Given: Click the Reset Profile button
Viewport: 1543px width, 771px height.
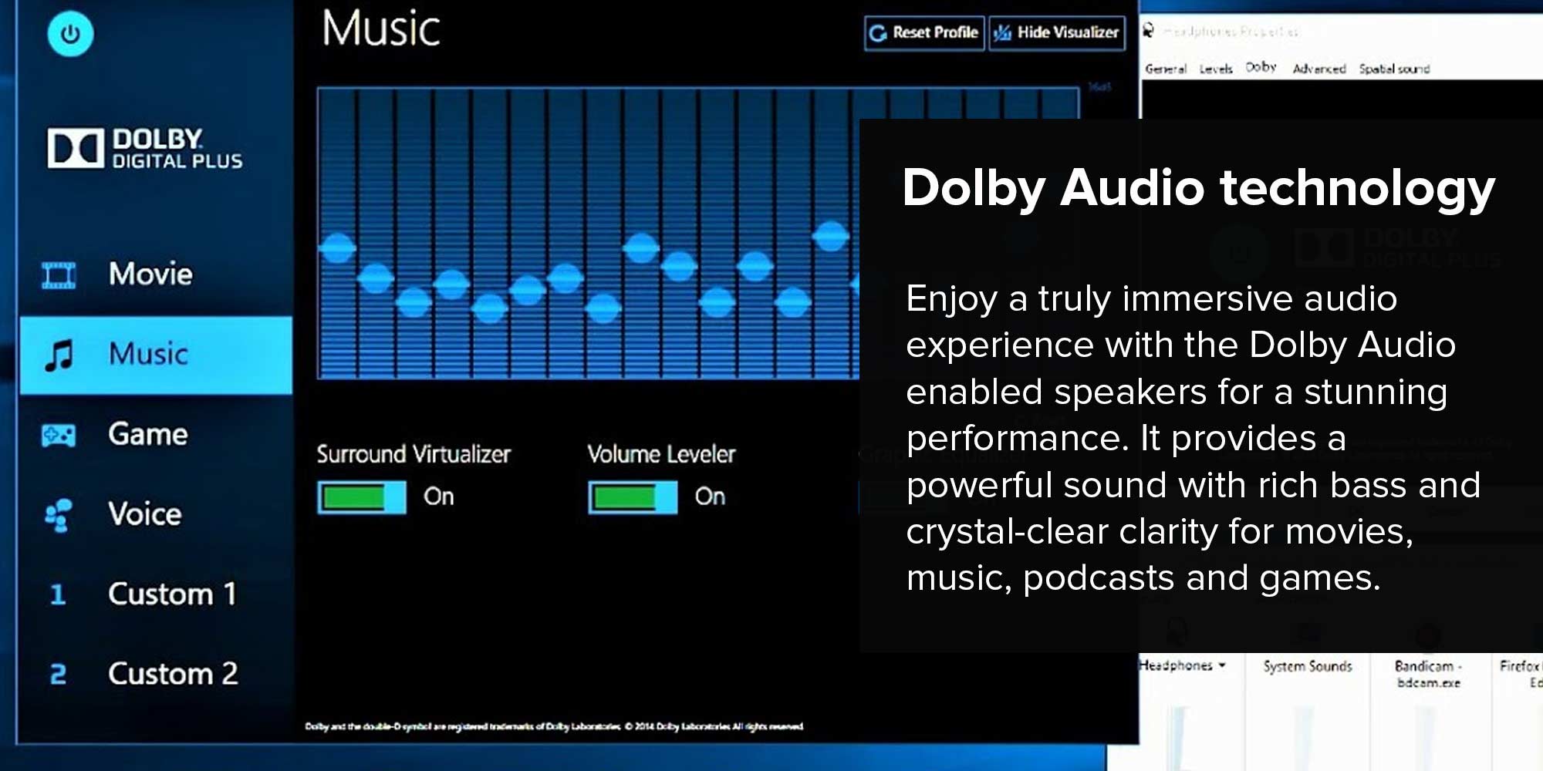Looking at the screenshot, I should (x=924, y=33).
